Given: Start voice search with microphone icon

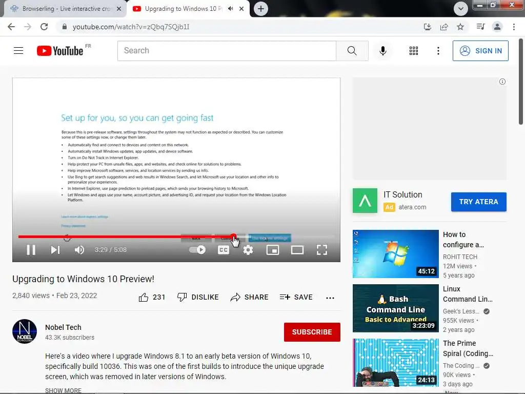Looking at the screenshot, I should point(383,51).
